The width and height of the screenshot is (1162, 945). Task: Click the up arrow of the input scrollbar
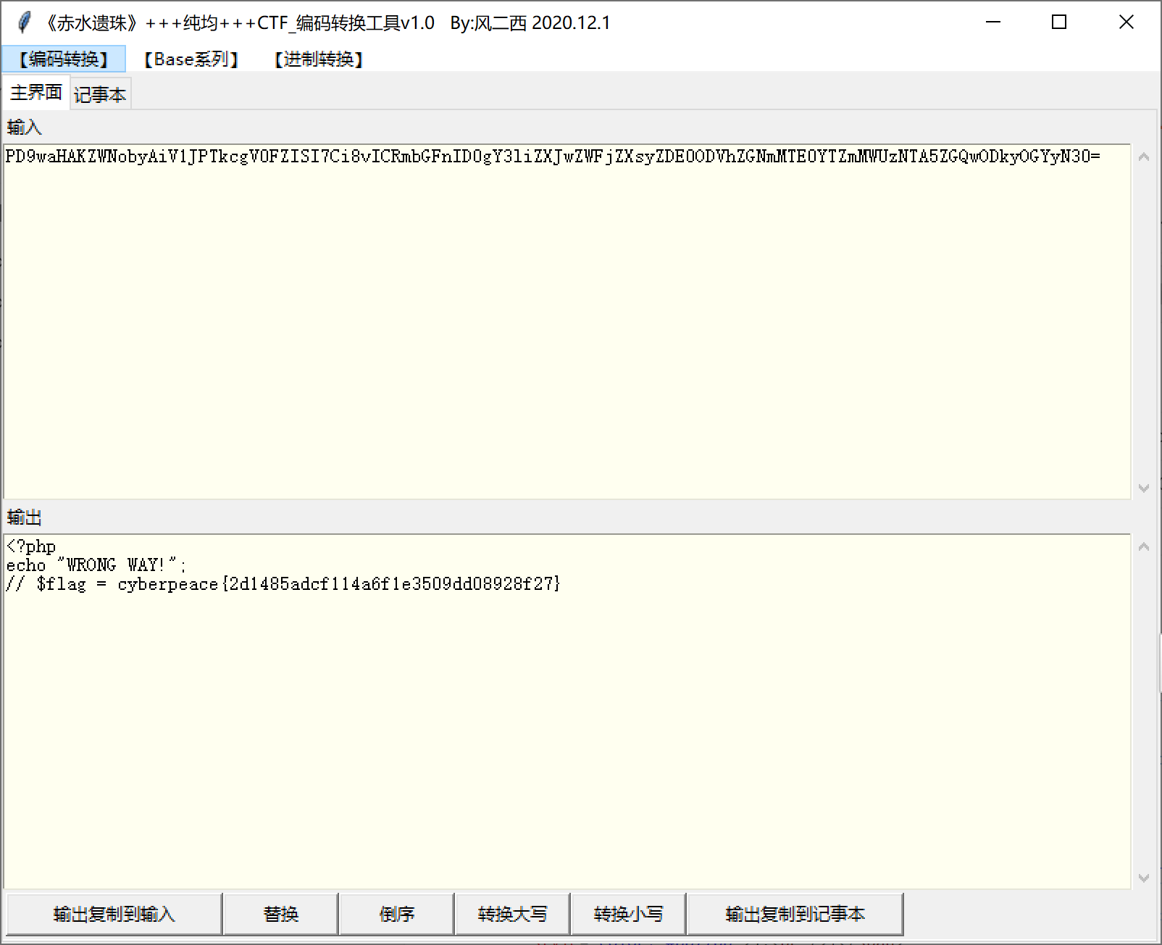pos(1142,155)
